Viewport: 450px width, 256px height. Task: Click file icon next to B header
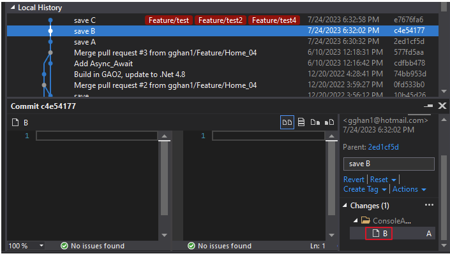[15, 122]
